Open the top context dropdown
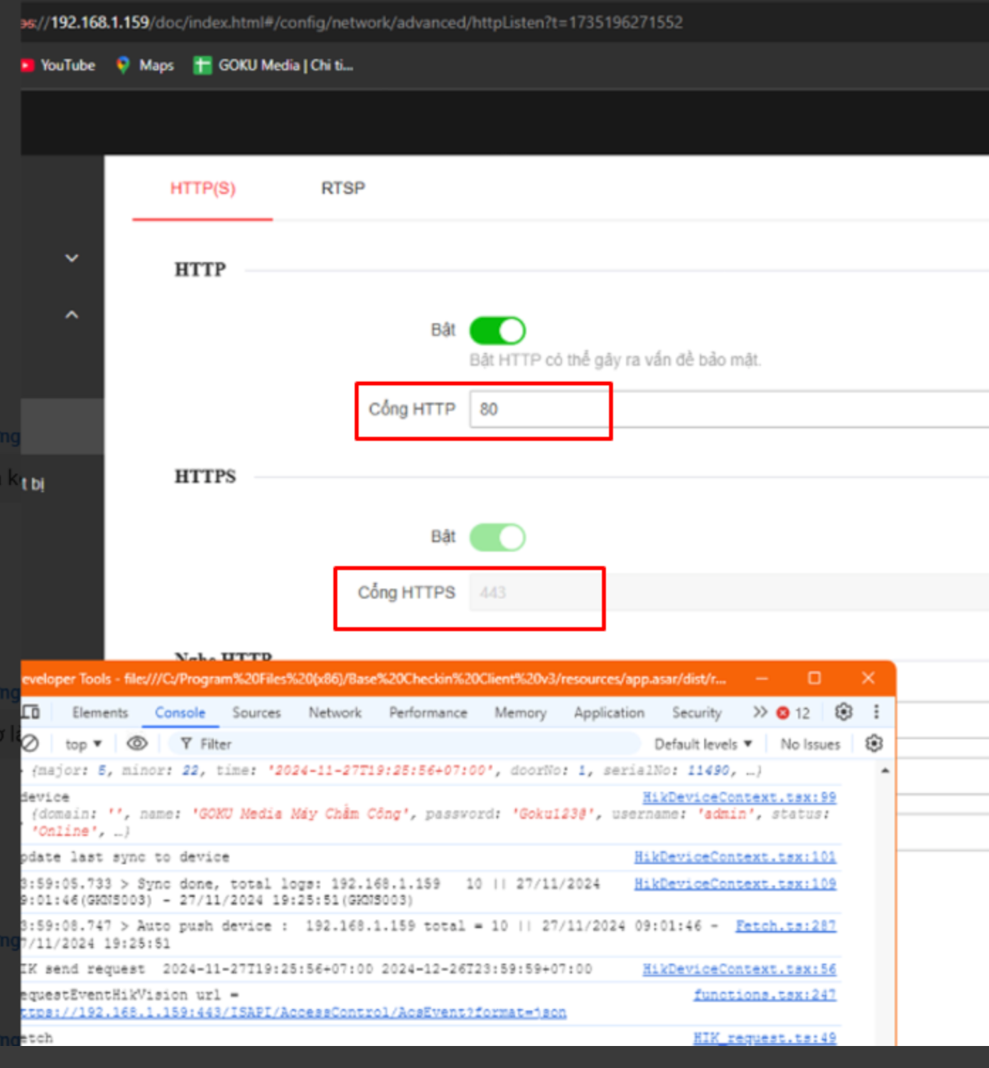 (x=83, y=744)
